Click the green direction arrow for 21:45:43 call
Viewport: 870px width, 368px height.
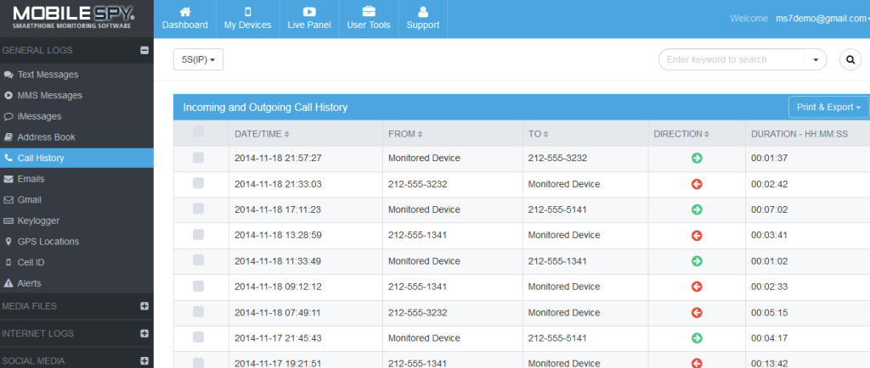697,338
